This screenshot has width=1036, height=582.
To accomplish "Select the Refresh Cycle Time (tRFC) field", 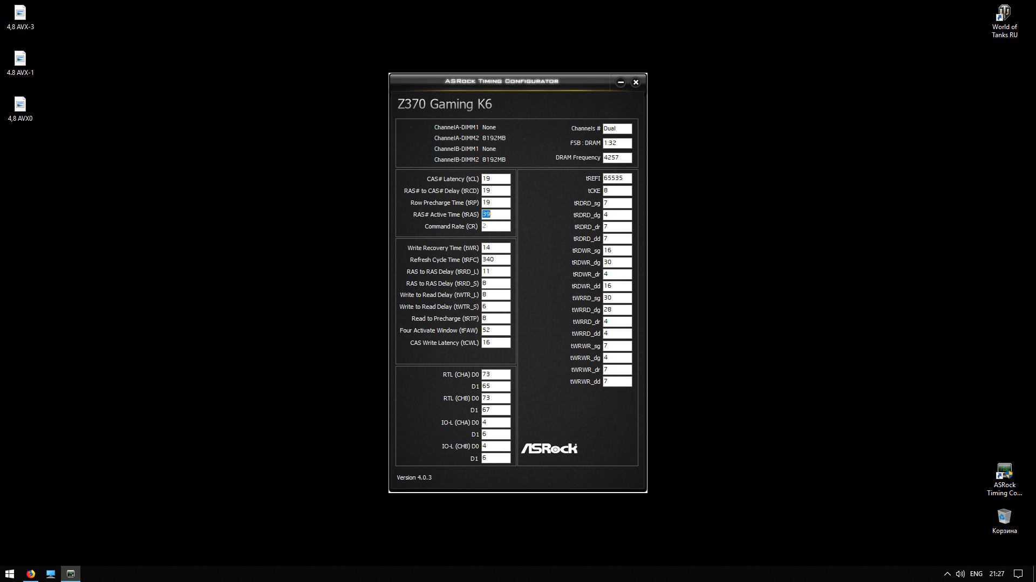I will point(495,260).
